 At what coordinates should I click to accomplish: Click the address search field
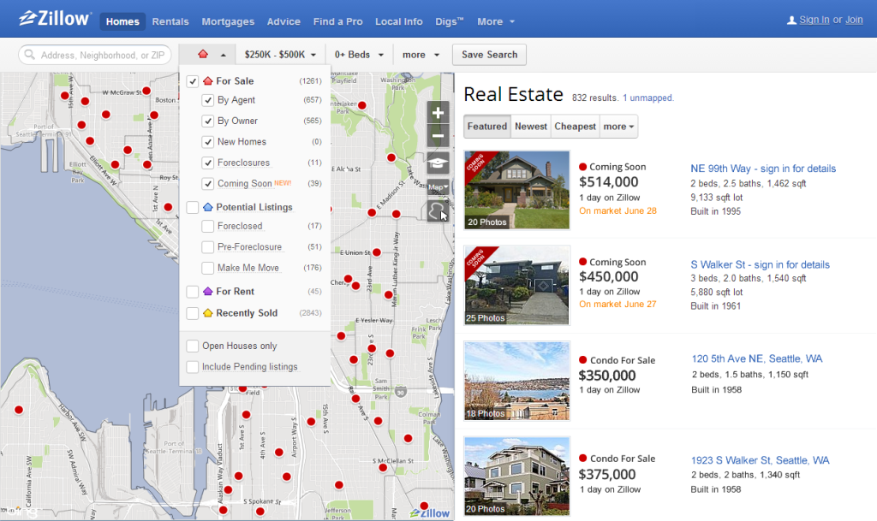click(x=95, y=55)
